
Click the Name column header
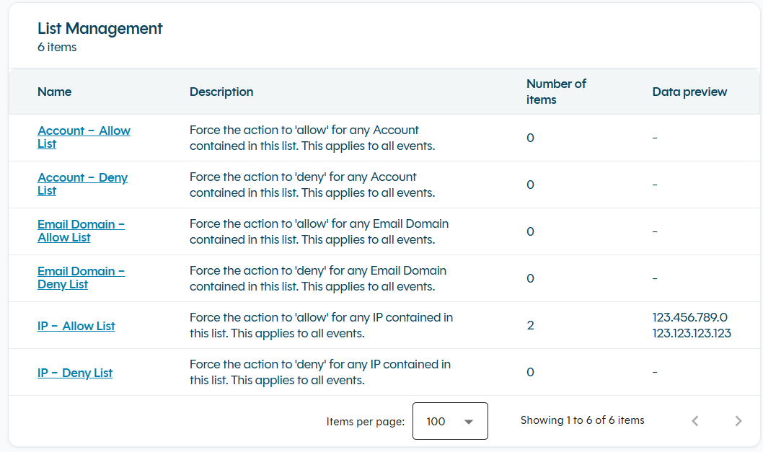tap(55, 92)
